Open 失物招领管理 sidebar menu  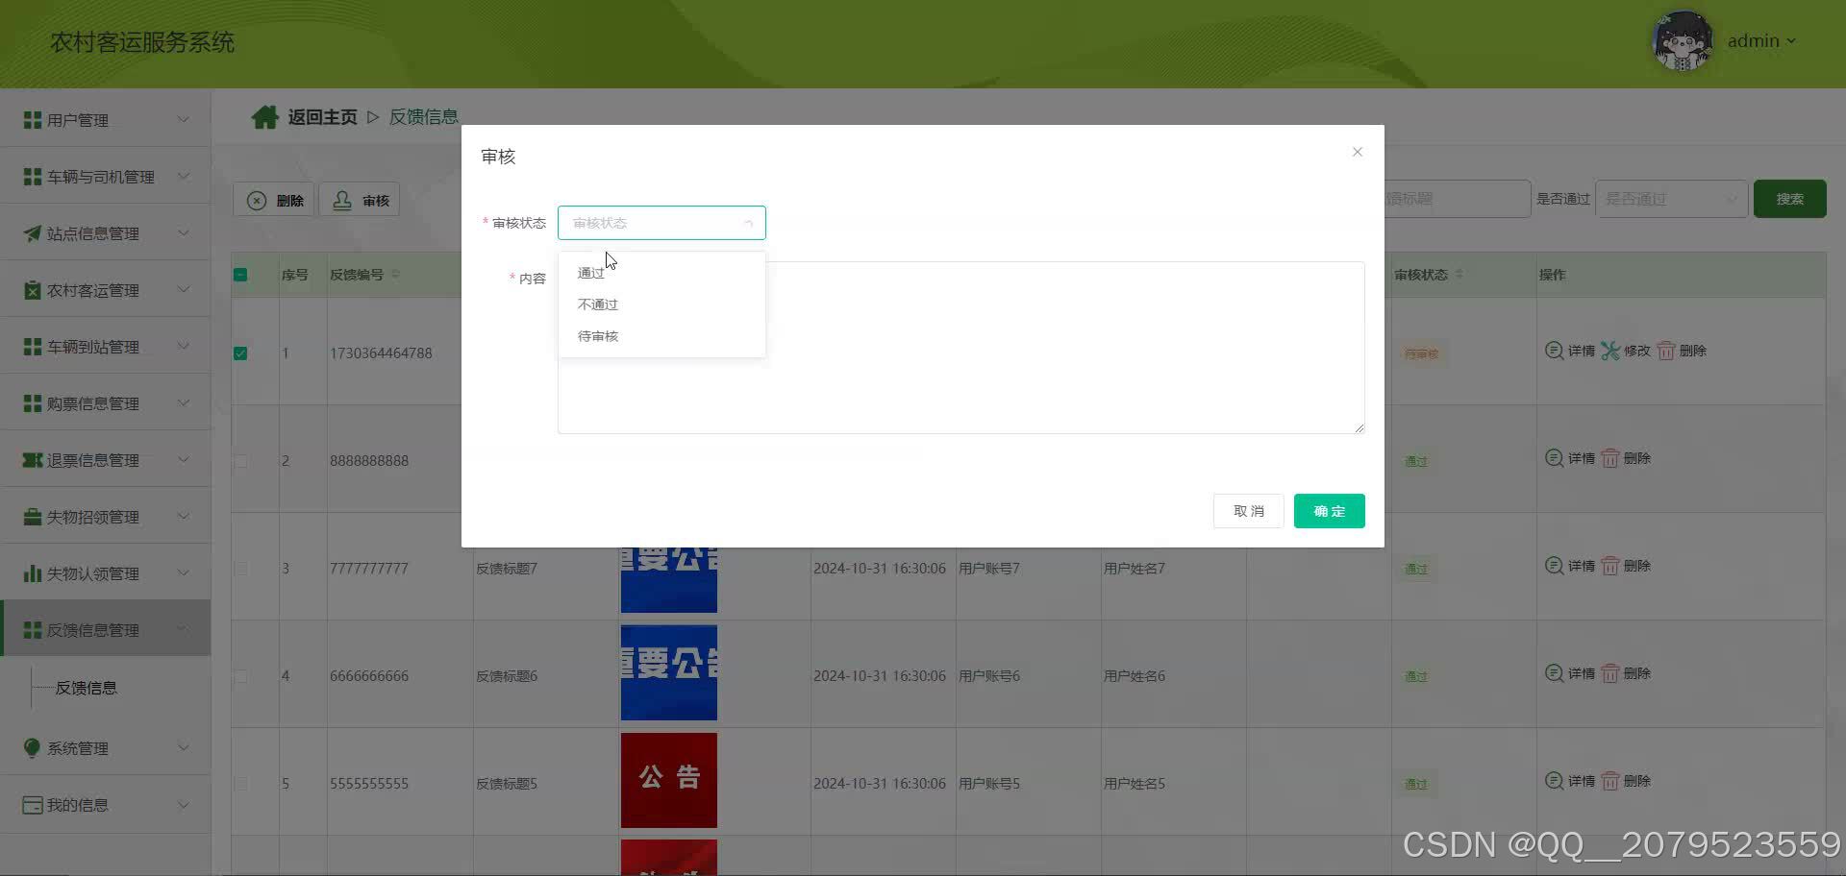click(106, 517)
